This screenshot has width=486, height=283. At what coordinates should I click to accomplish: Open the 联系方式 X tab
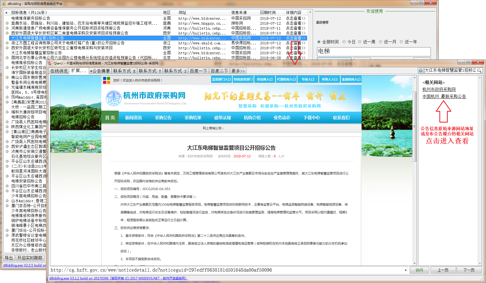[x=124, y=71]
